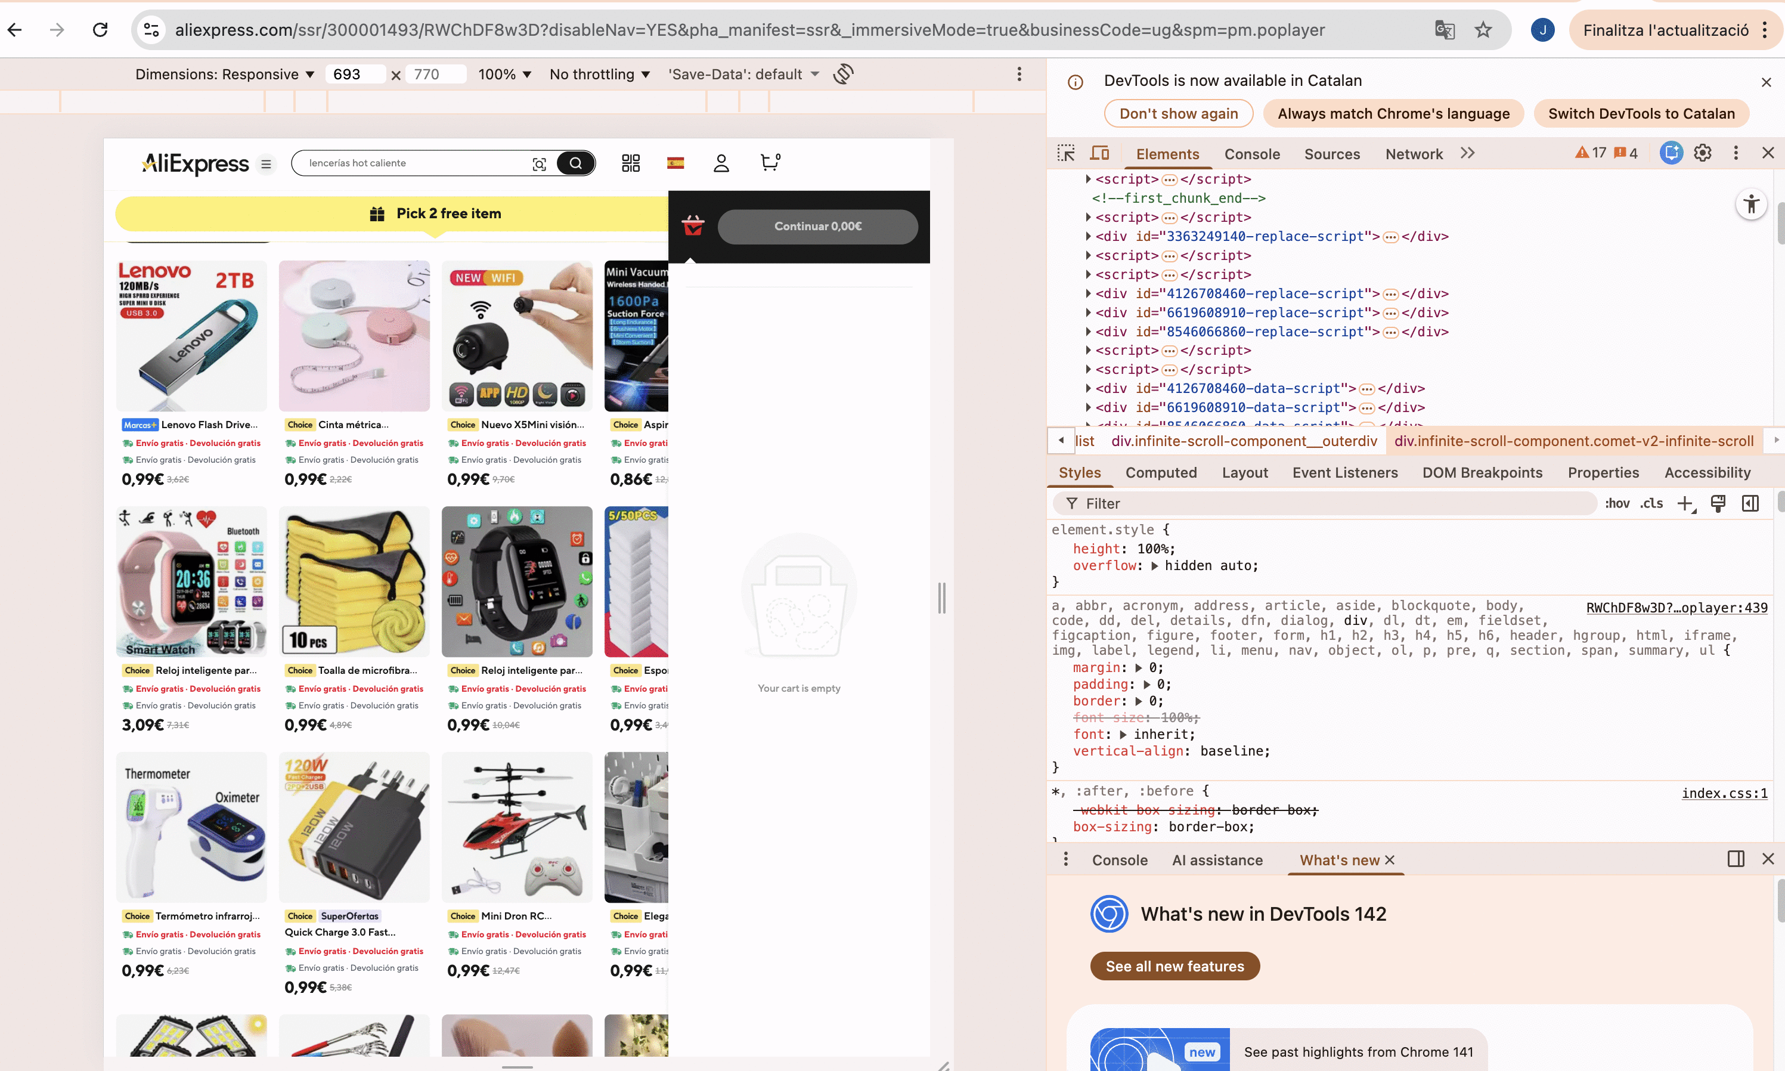Image resolution: width=1785 pixels, height=1071 pixels.
Task: Expand the 3363249140-replace-script div node
Action: tap(1088, 237)
